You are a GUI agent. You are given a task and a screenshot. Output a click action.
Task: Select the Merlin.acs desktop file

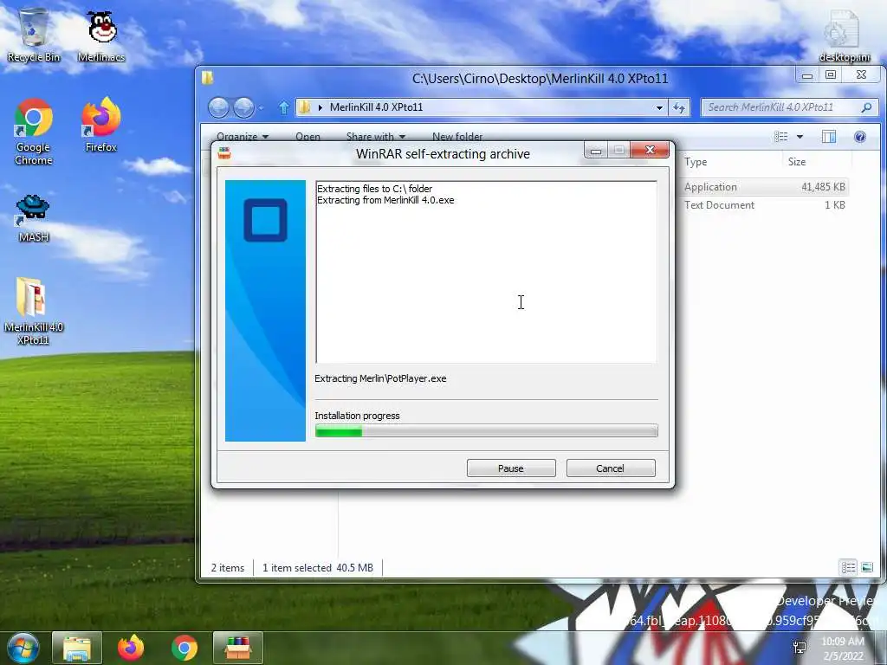click(x=101, y=35)
